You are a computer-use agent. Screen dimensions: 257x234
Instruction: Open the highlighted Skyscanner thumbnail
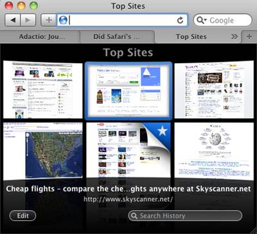point(128,91)
